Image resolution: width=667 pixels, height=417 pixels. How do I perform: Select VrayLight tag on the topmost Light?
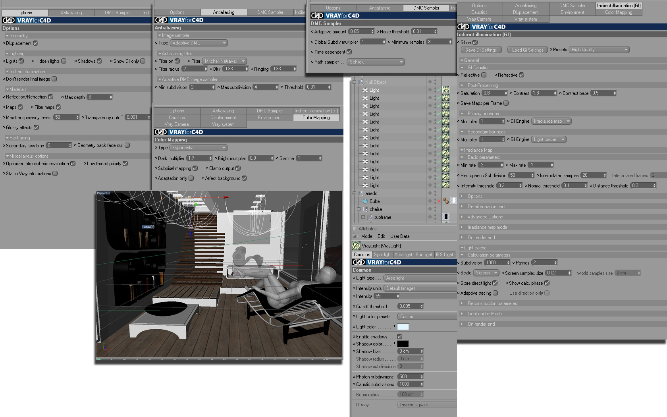tap(446, 90)
